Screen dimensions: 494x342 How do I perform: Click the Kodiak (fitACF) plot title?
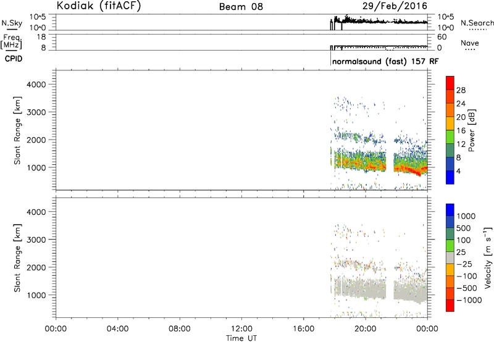(99, 6)
